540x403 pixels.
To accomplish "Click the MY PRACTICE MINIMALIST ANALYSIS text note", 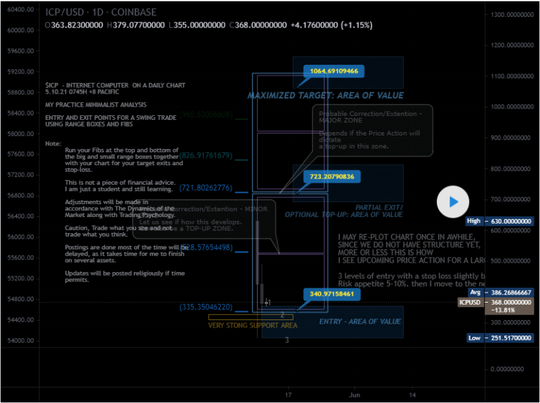I will coord(95,105).
